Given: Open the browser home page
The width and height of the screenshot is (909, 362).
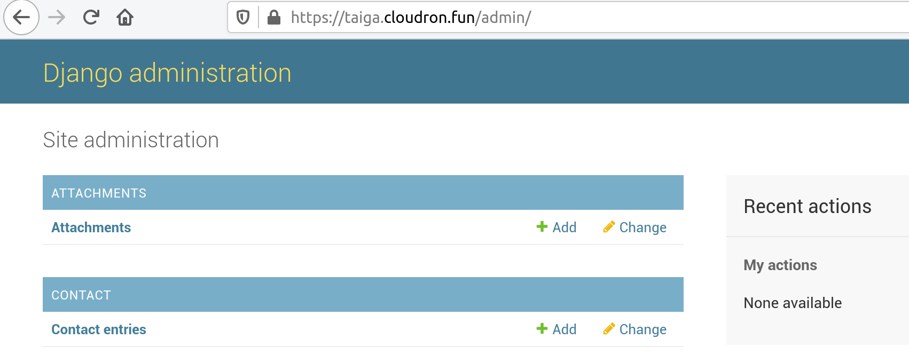Looking at the screenshot, I should click(x=125, y=18).
